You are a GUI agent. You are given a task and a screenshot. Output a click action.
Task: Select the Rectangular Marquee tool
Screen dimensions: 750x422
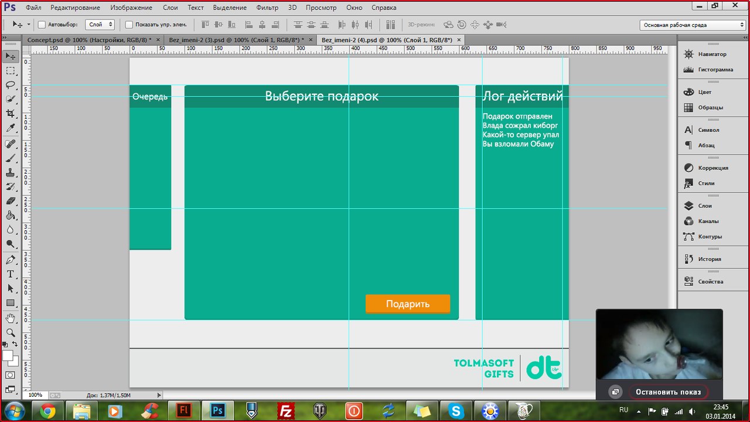(11, 71)
